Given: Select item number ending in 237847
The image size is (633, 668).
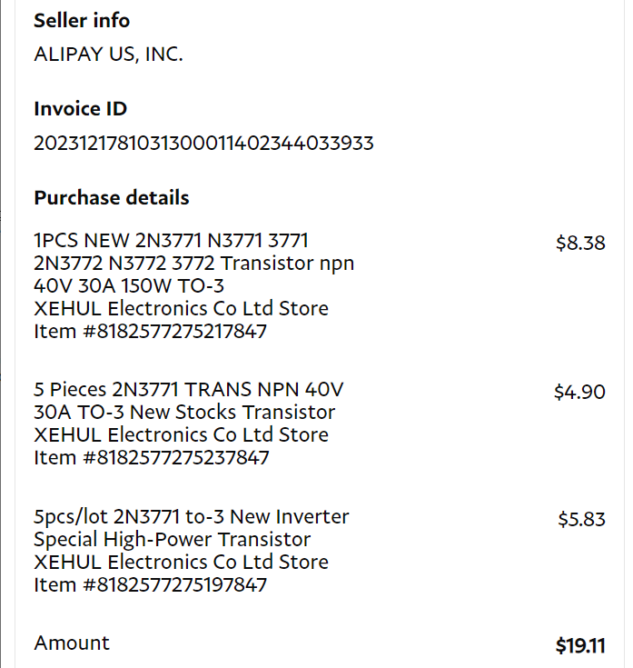Looking at the screenshot, I should click(x=151, y=458).
